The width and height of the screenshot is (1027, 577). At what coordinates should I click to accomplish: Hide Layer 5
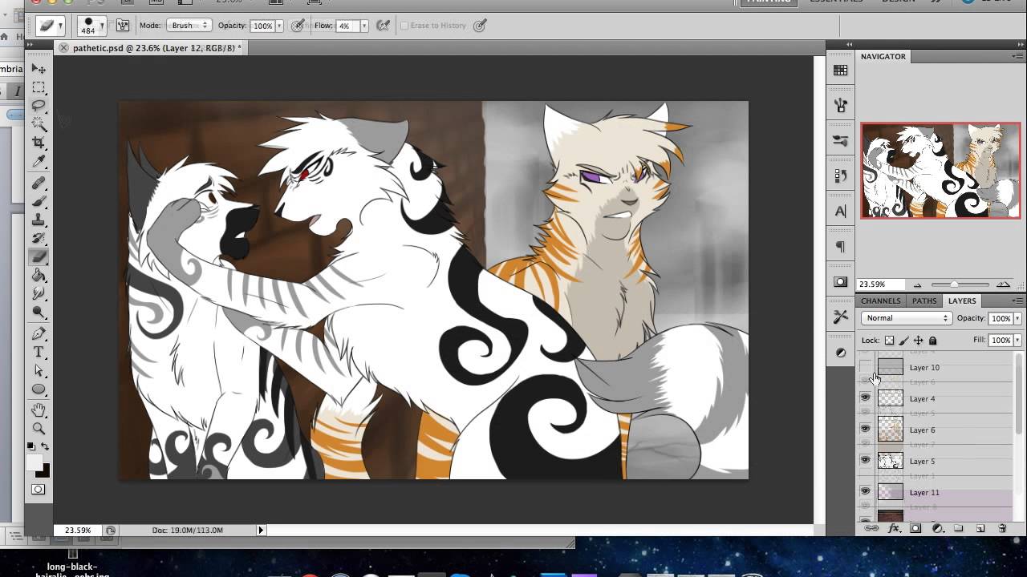(x=865, y=461)
